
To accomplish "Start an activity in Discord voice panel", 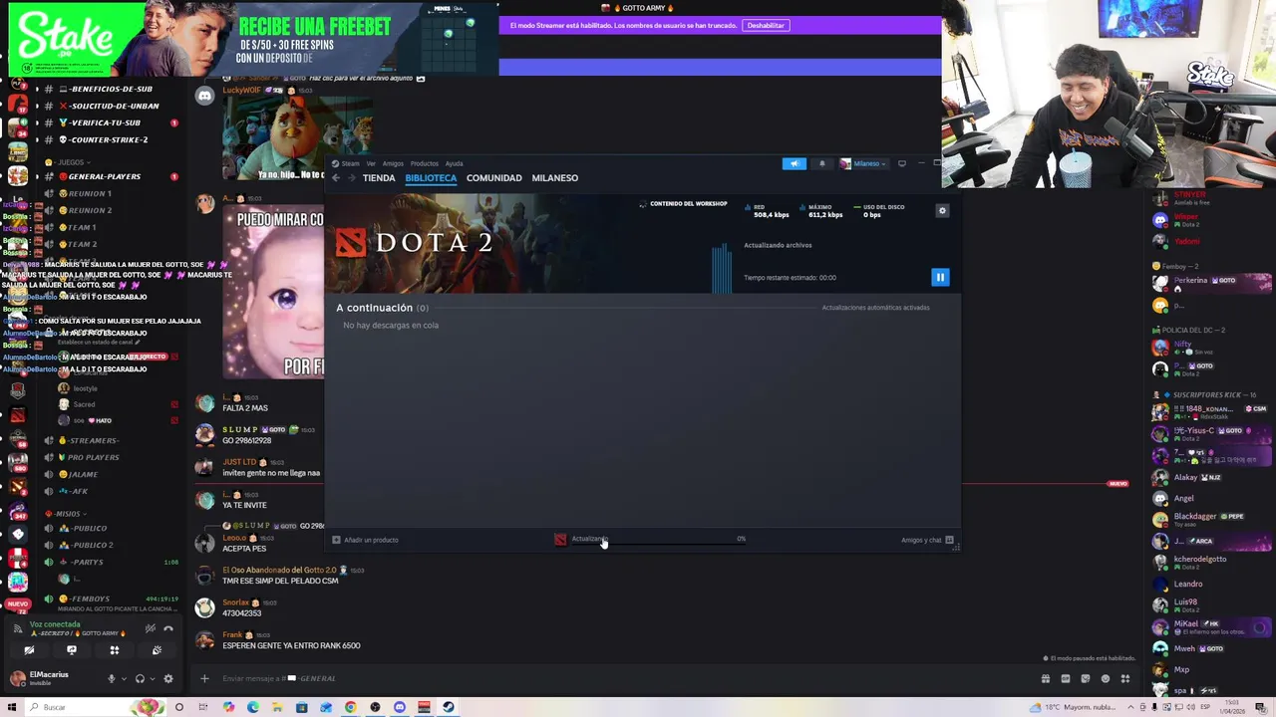I will point(115,650).
